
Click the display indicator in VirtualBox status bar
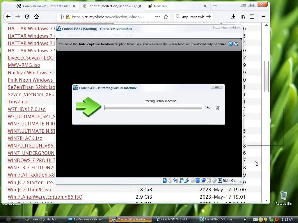(x=198, y=181)
